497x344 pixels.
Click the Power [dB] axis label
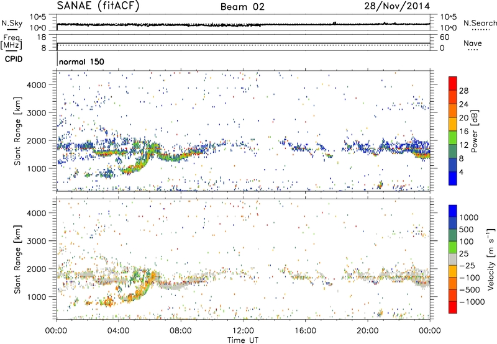tap(475, 131)
